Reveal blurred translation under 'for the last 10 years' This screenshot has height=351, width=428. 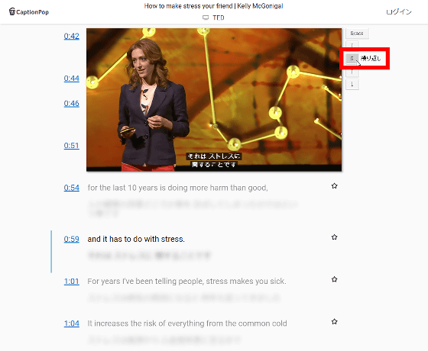click(193, 208)
